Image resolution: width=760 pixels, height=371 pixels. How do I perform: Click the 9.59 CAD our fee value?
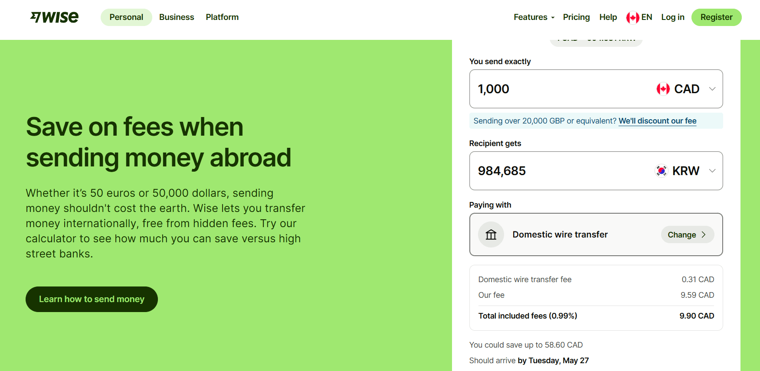point(697,295)
